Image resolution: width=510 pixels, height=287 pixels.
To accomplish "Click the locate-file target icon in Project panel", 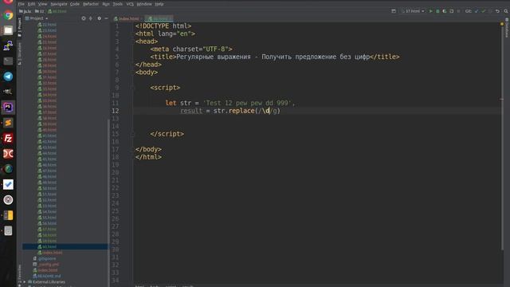I will (x=84, y=18).
